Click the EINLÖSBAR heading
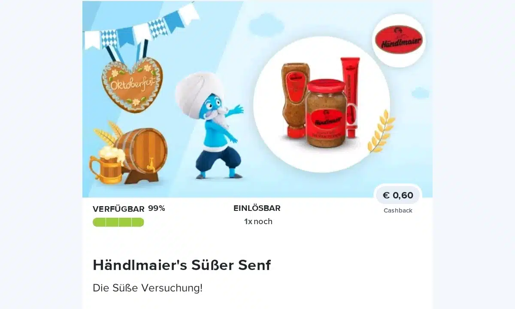 pyautogui.click(x=257, y=208)
